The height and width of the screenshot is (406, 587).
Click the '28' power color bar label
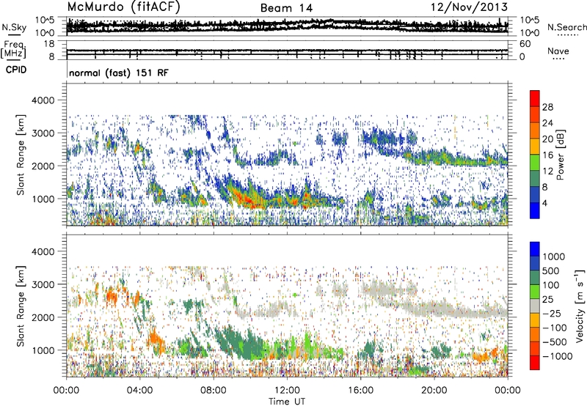tap(547, 107)
